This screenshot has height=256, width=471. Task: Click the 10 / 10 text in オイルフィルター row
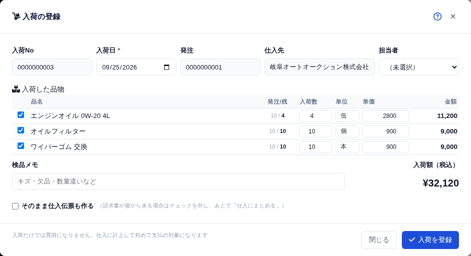(x=278, y=131)
